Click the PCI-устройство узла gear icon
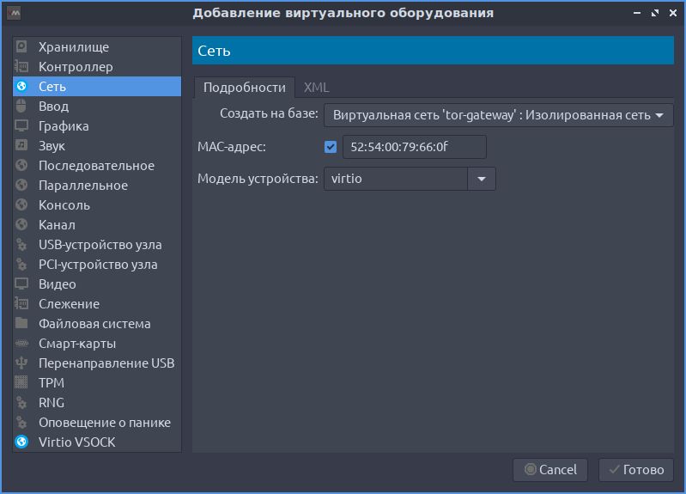The width and height of the screenshot is (686, 494). click(21, 264)
